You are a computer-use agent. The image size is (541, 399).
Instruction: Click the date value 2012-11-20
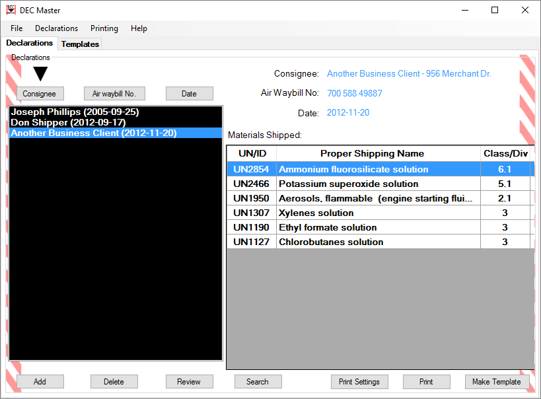pos(347,112)
